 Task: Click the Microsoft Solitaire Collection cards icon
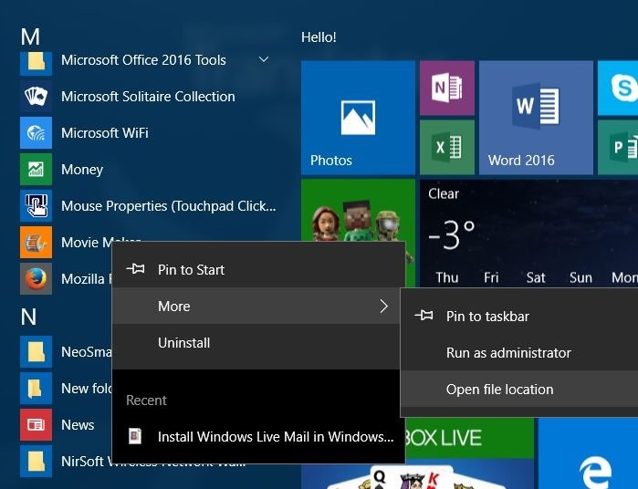tap(36, 97)
